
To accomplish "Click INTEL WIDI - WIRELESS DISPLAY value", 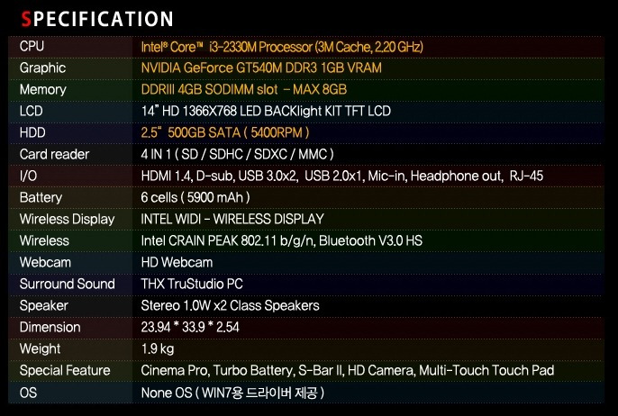I will [x=232, y=219].
